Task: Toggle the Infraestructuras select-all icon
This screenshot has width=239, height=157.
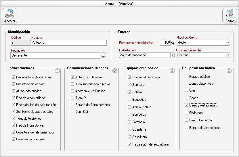Action: (57, 71)
